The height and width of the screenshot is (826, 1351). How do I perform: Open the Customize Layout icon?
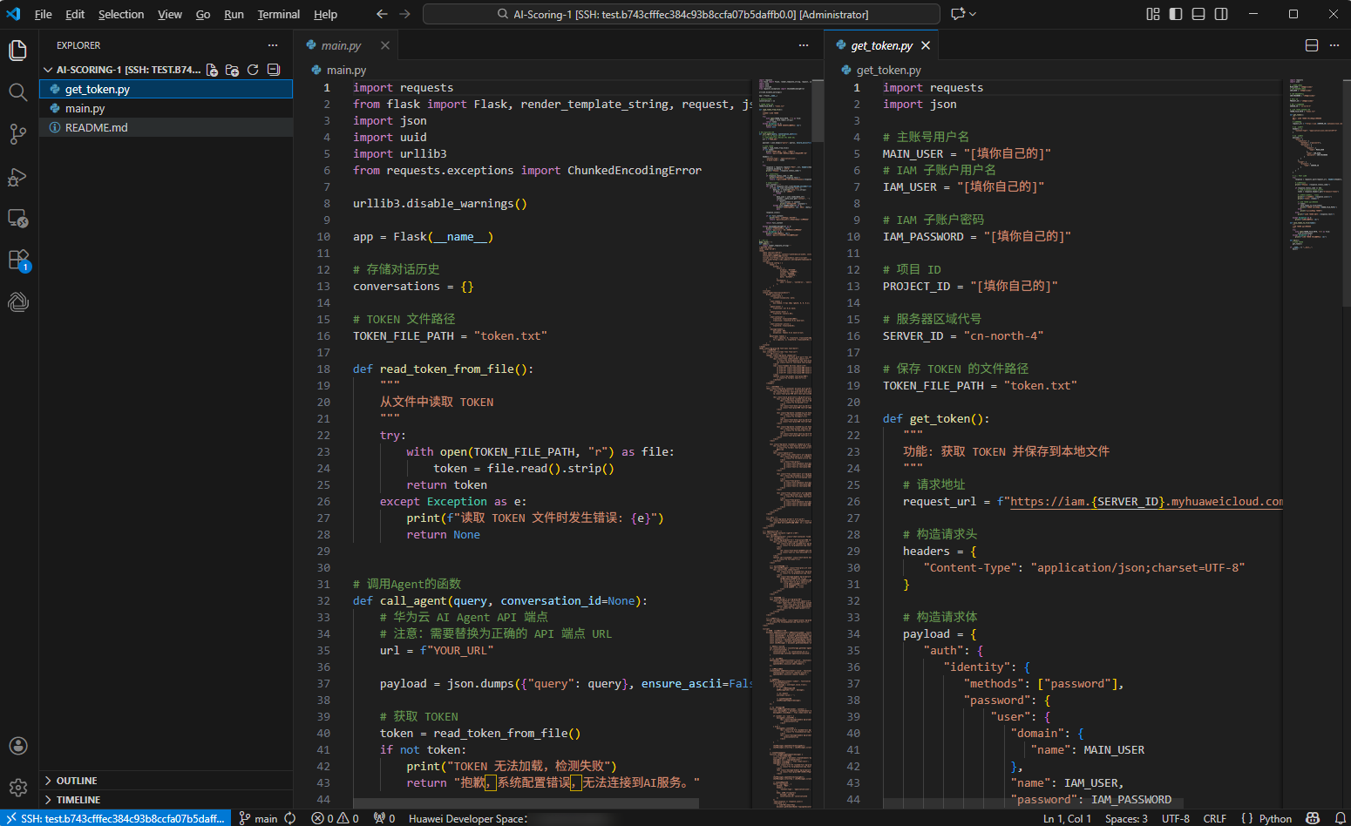(1153, 14)
